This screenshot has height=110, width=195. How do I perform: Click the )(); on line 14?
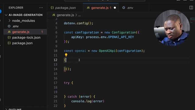point(67,69)
